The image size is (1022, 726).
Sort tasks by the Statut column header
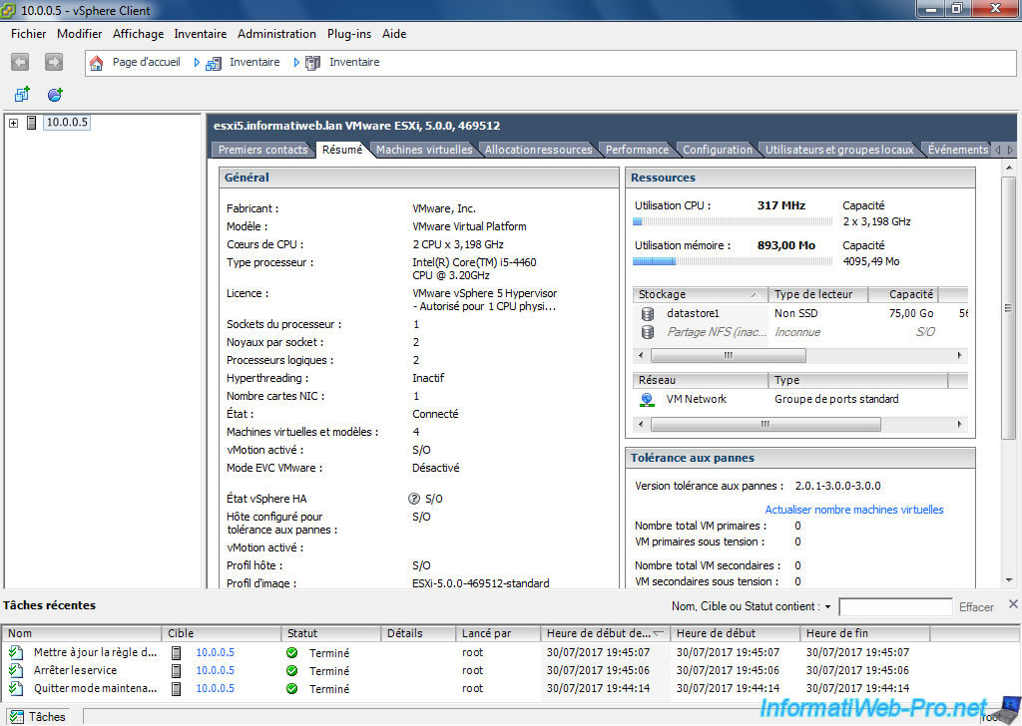tap(331, 633)
